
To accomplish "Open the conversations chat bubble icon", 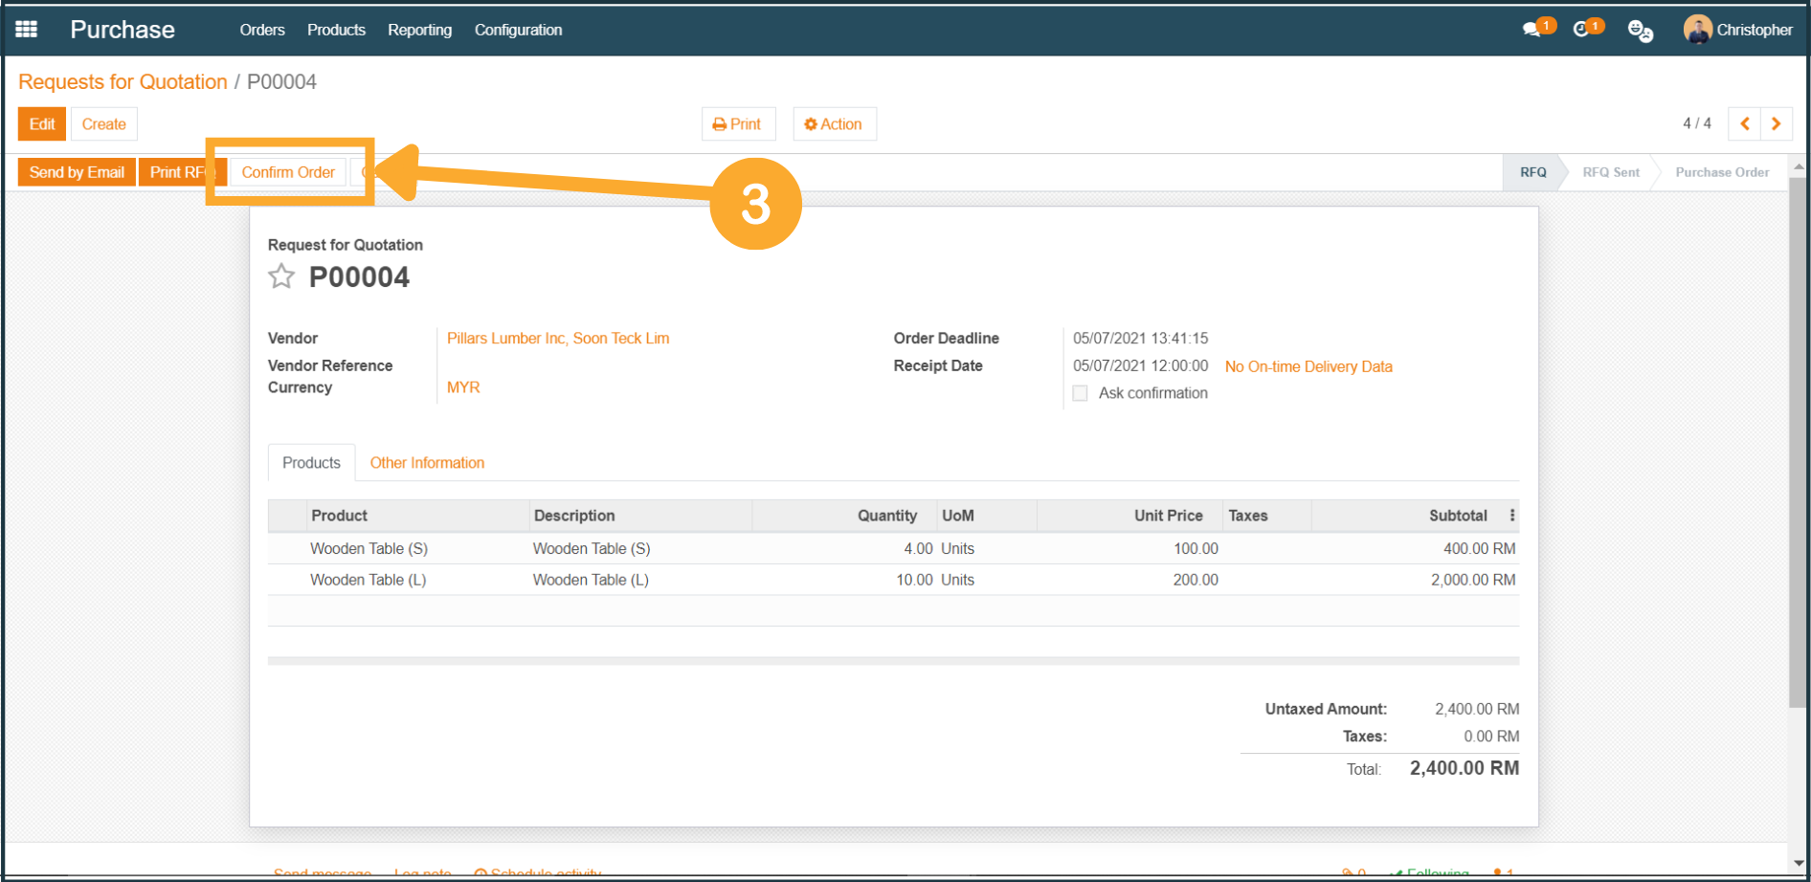I will pos(1532,30).
